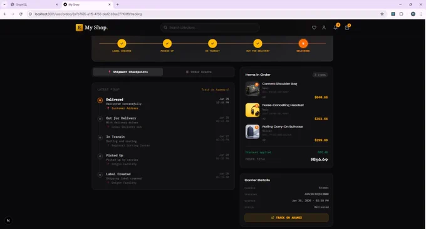This screenshot has width=426, height=229.
Task: Go back in browser history
Action: (x=5, y=14)
